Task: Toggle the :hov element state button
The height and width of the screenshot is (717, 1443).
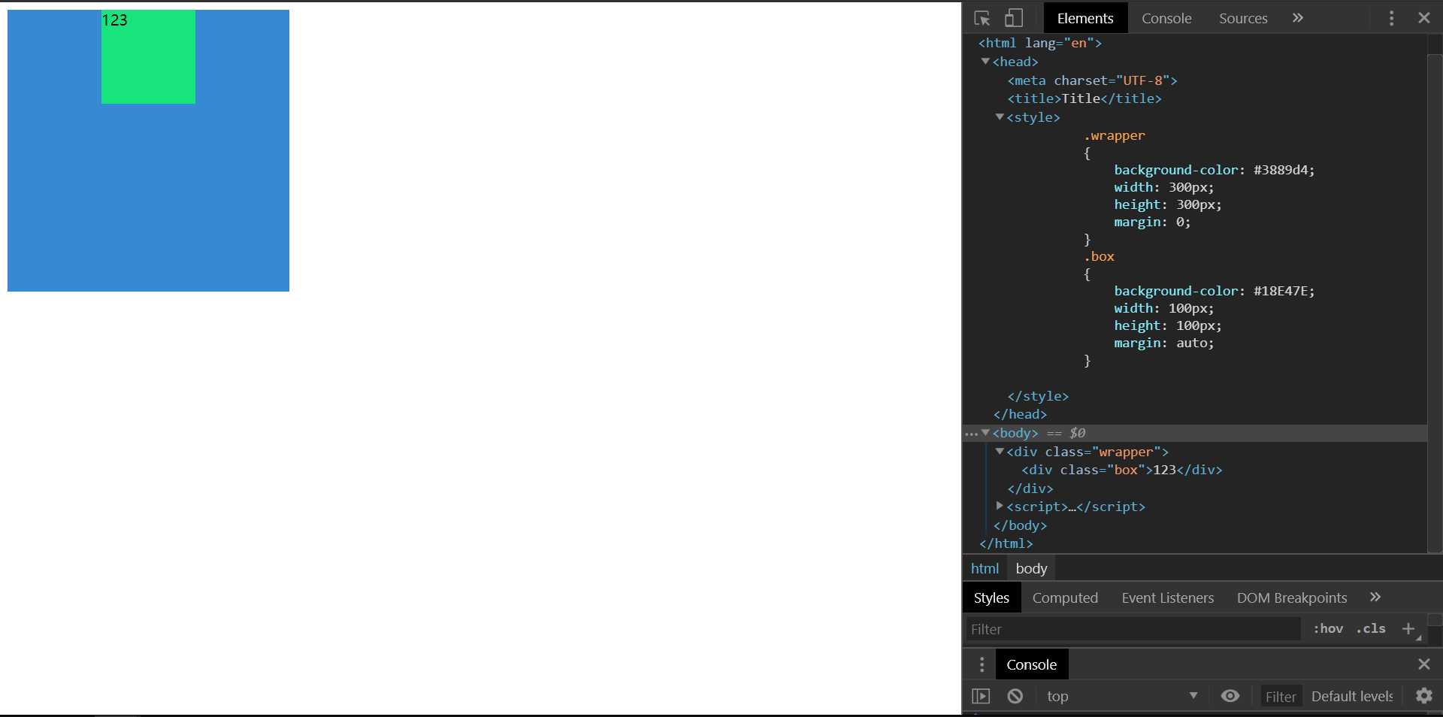Action: point(1328,629)
